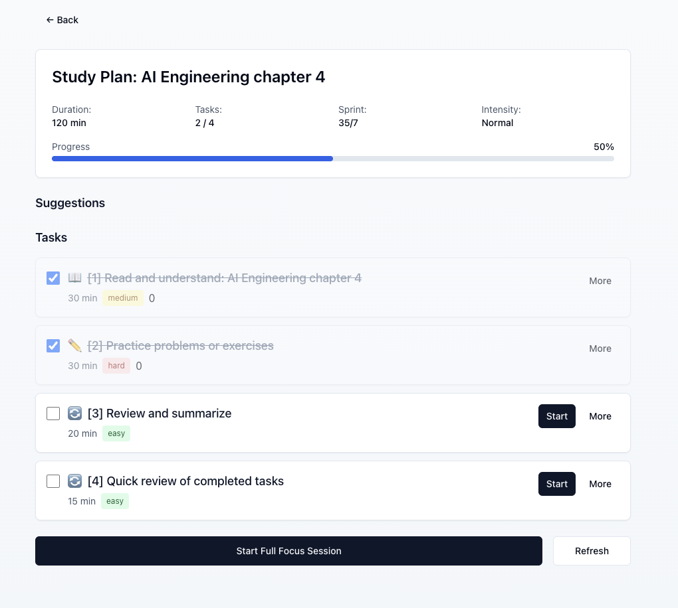678x608 pixels.
Task: Hit the Refresh button
Action: tap(592, 551)
